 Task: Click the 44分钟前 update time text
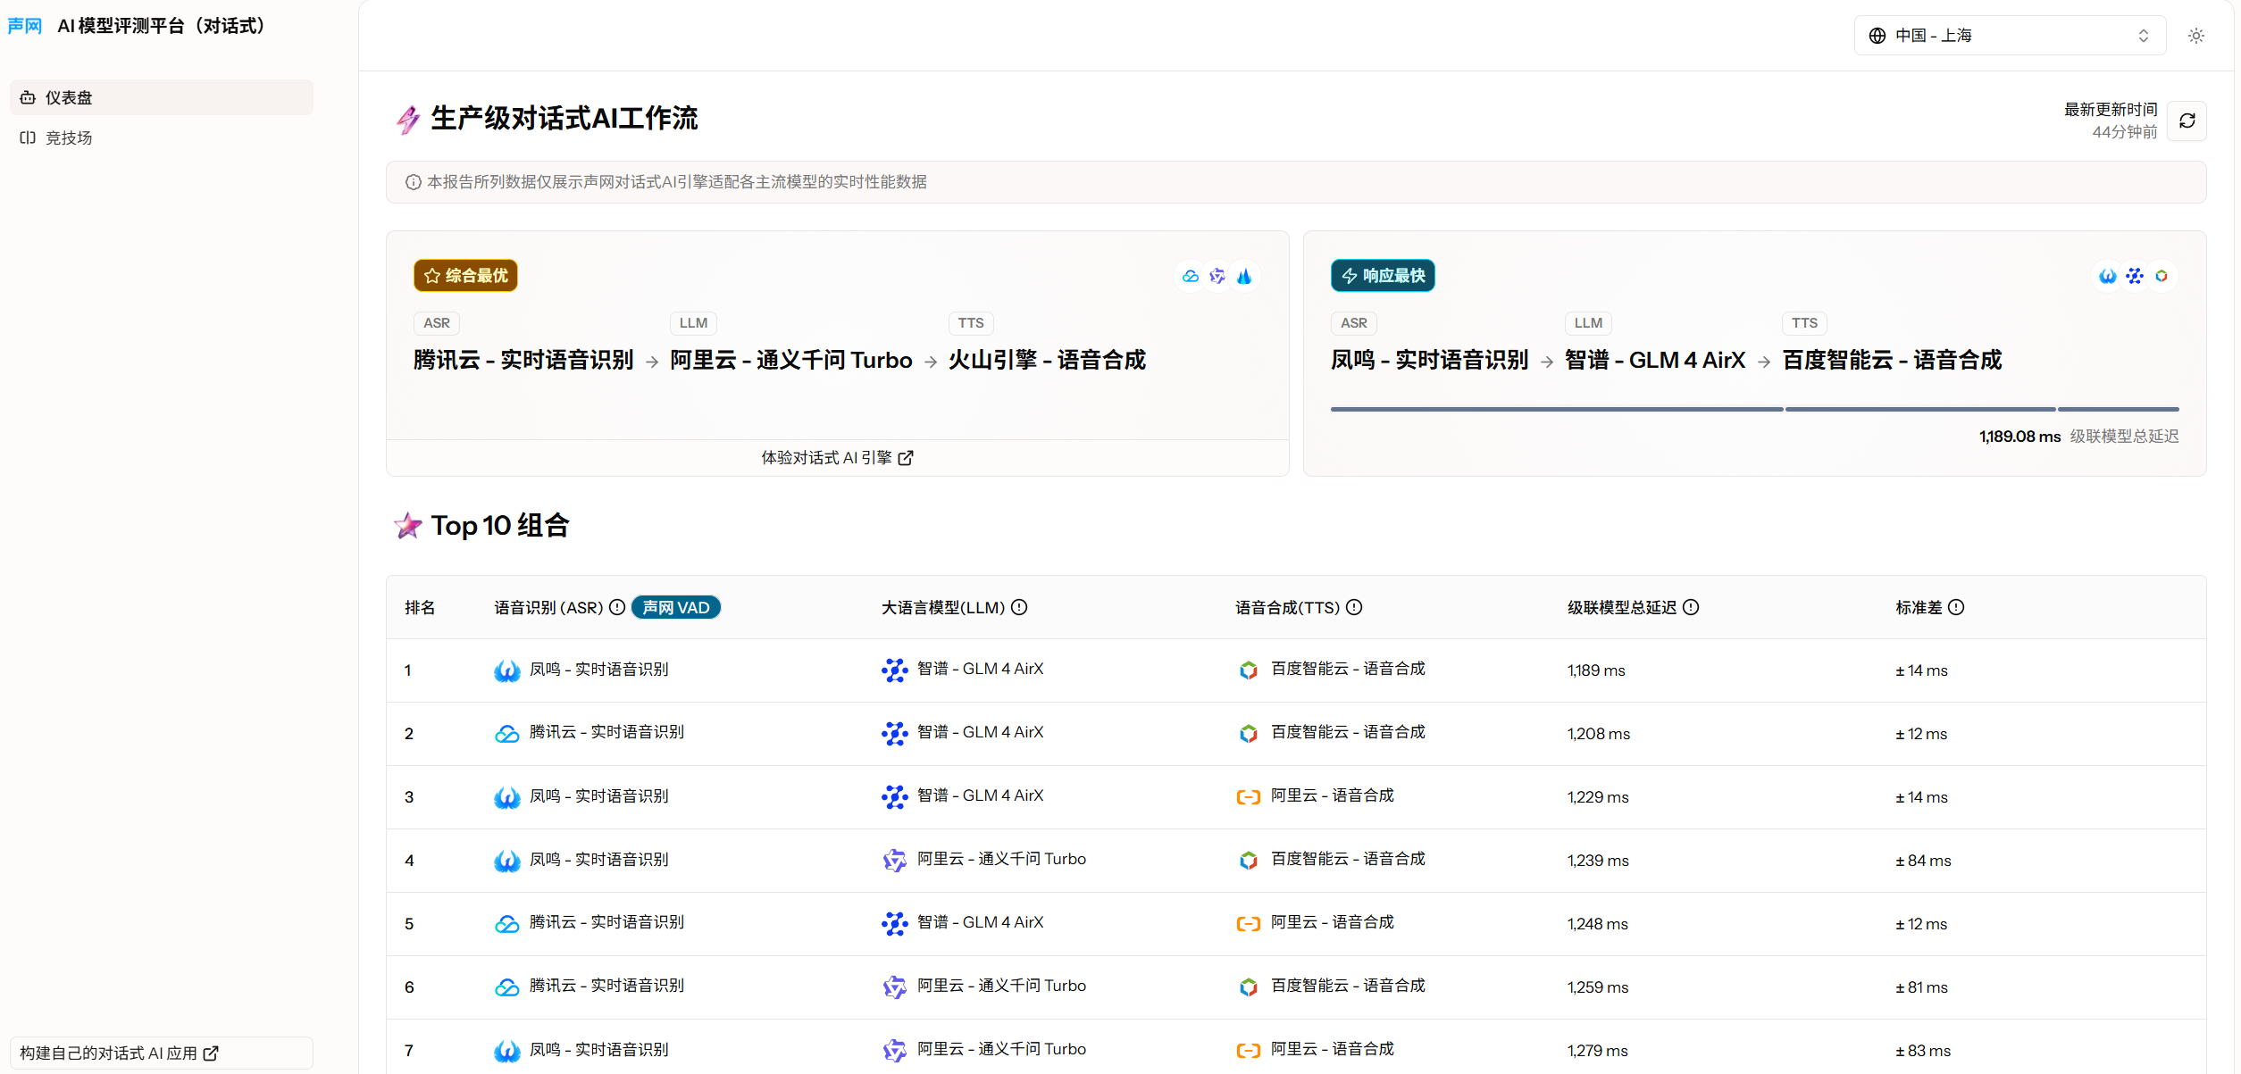point(2124,132)
